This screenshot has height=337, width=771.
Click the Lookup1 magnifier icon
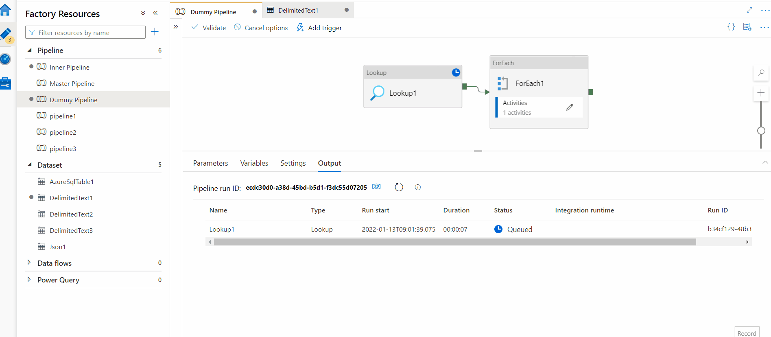[x=377, y=93]
